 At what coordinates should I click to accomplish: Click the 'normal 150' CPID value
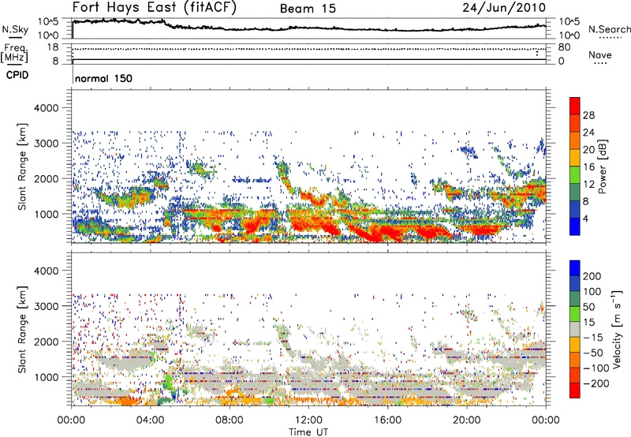click(103, 78)
